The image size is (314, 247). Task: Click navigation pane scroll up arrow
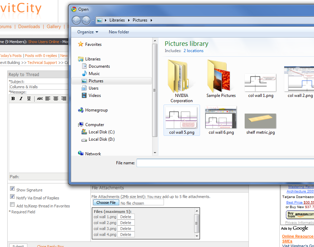coord(155,41)
